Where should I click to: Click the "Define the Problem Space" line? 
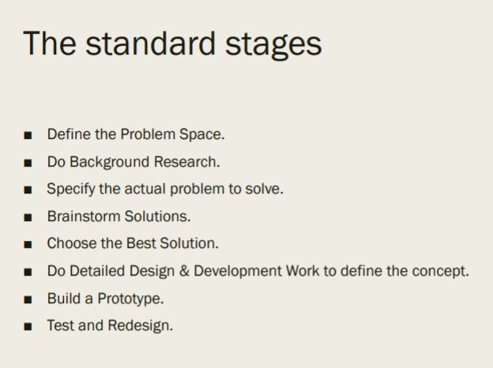(x=135, y=134)
